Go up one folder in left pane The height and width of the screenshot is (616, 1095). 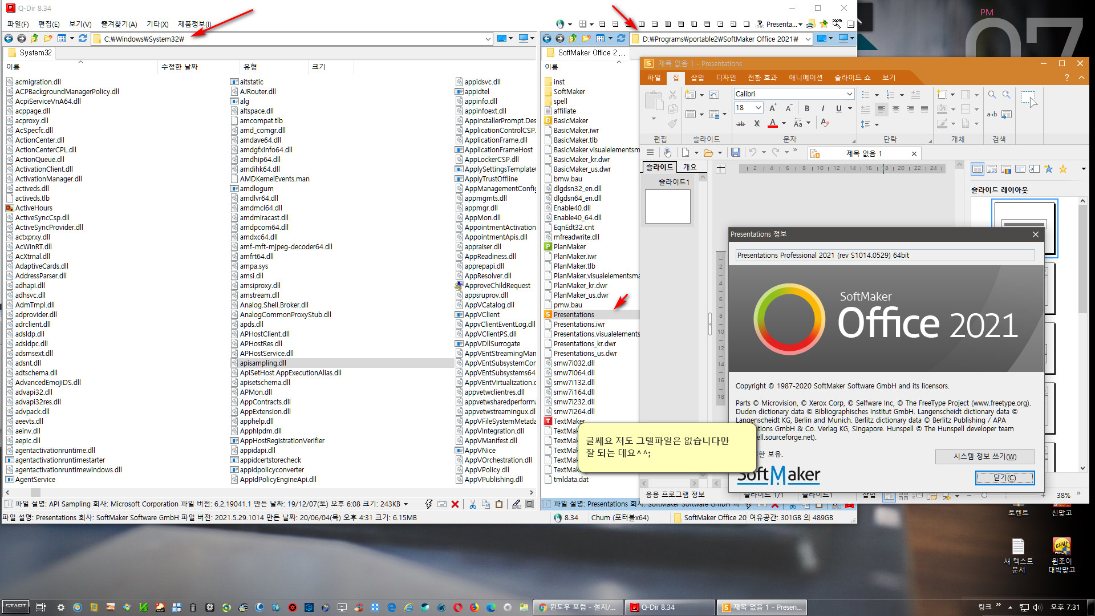[34, 38]
